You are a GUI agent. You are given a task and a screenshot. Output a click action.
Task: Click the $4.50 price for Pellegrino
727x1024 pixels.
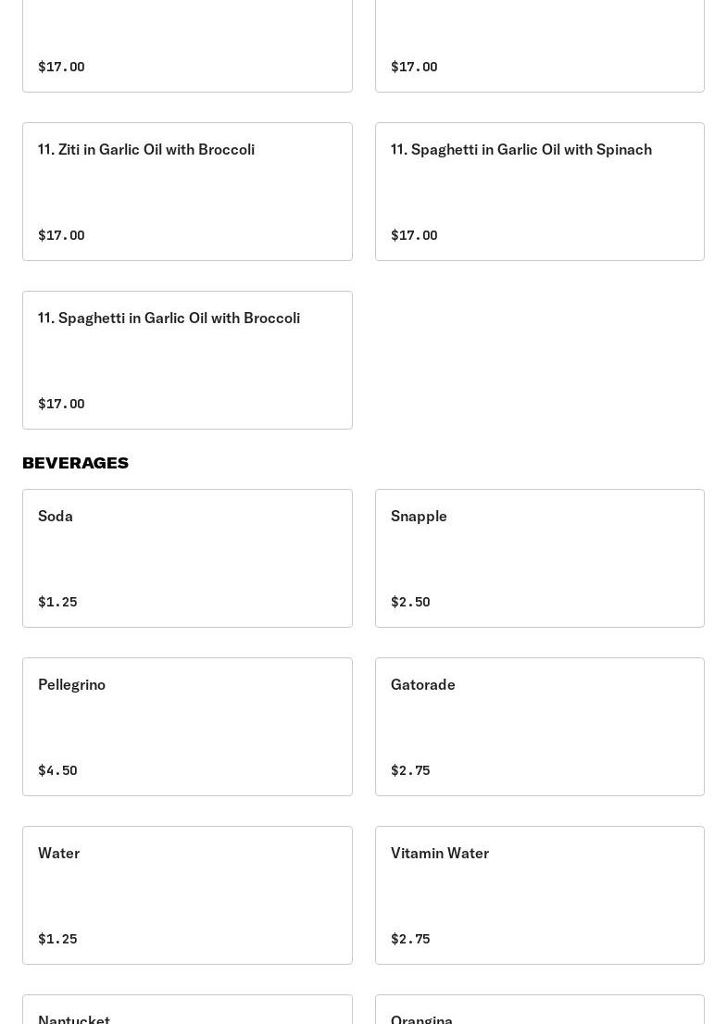(57, 770)
